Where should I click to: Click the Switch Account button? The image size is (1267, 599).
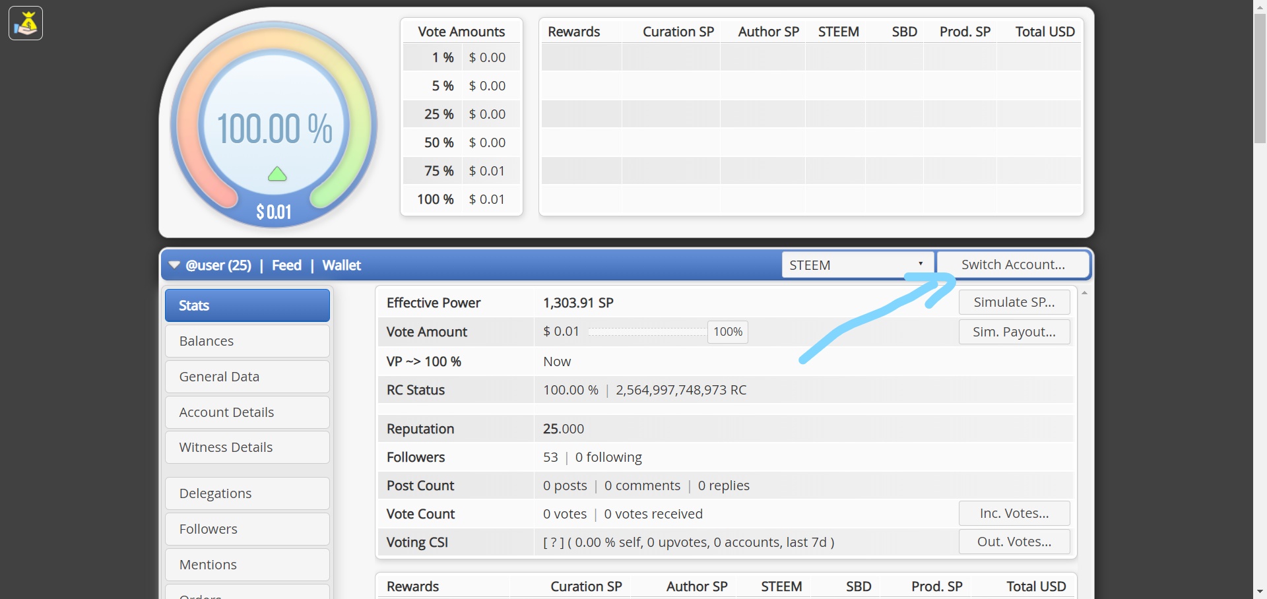pos(1013,265)
